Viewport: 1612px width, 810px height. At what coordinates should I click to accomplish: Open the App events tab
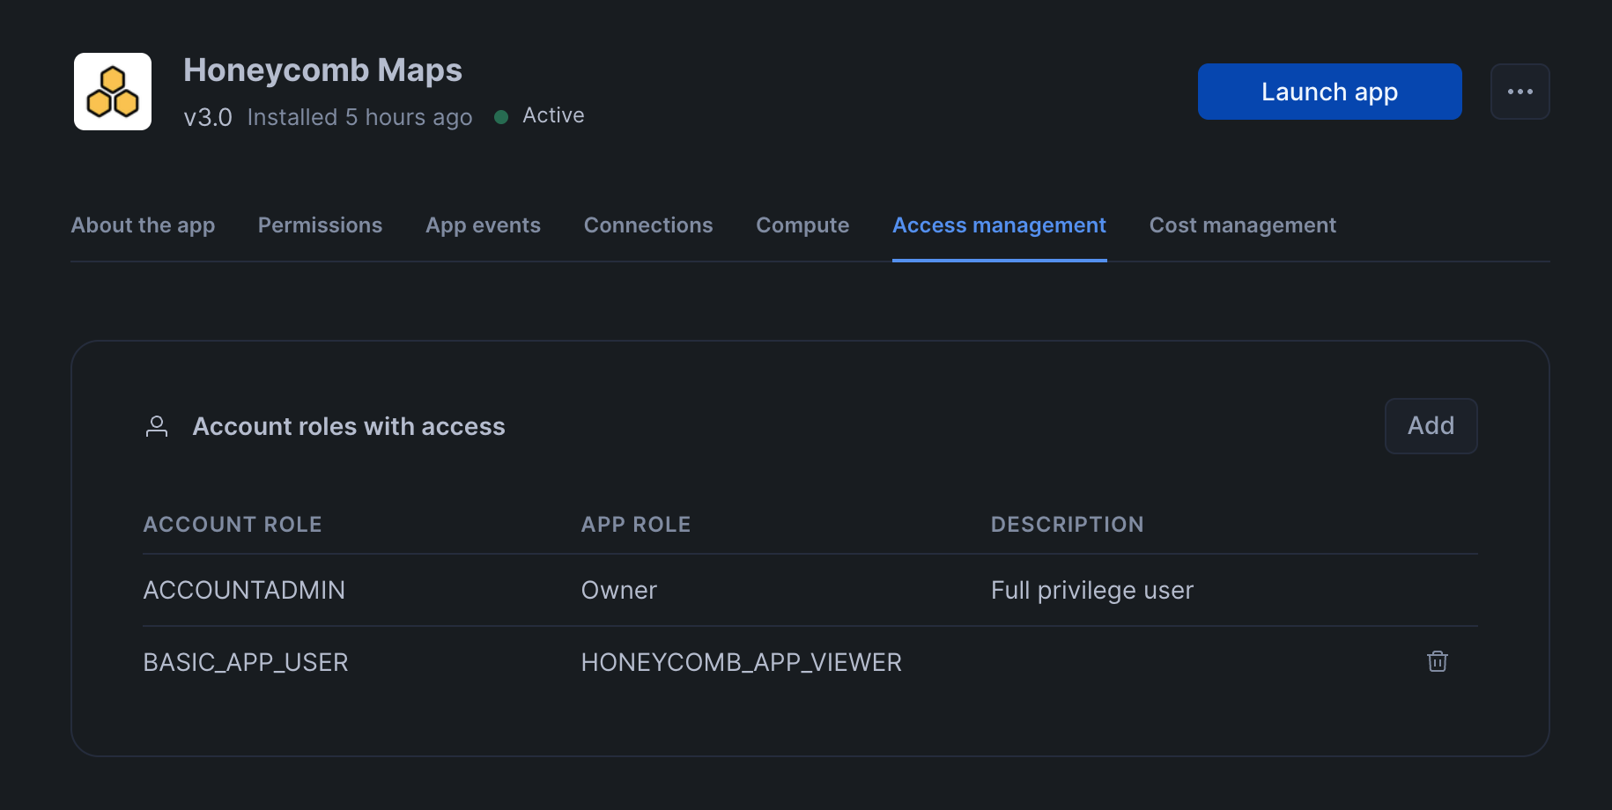click(483, 225)
